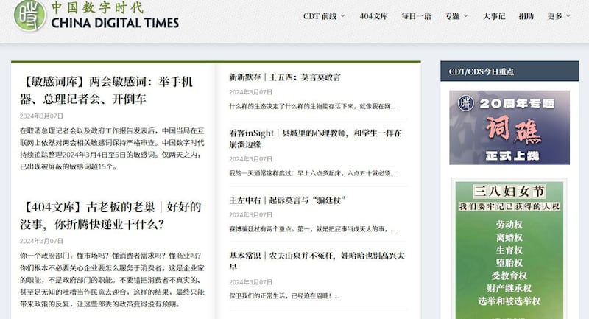Open the 每日一语 menu item

coord(416,15)
